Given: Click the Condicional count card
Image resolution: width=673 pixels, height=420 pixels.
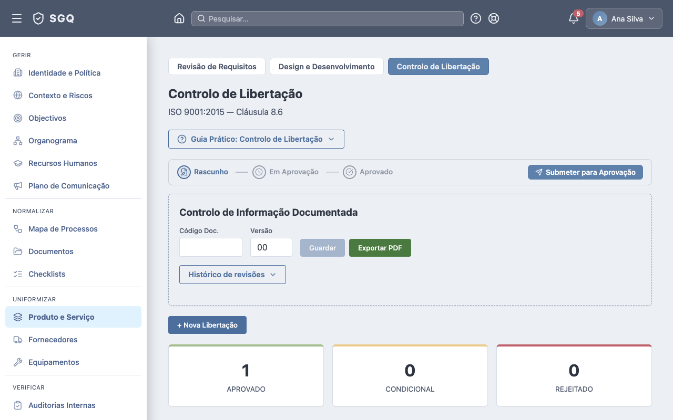Looking at the screenshot, I should [410, 375].
